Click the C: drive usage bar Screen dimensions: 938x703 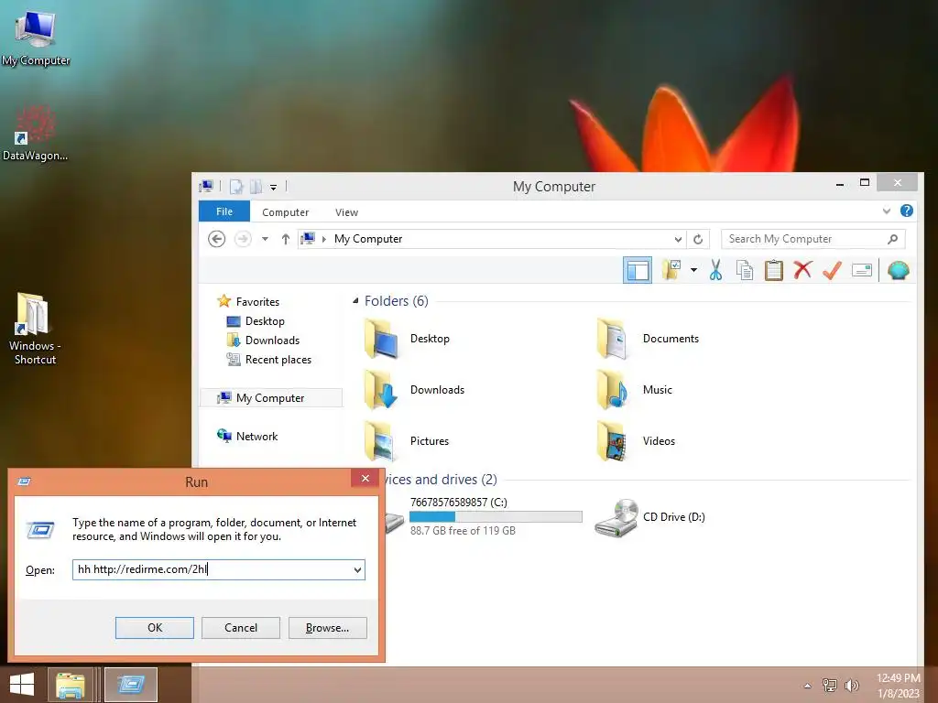[x=496, y=516]
